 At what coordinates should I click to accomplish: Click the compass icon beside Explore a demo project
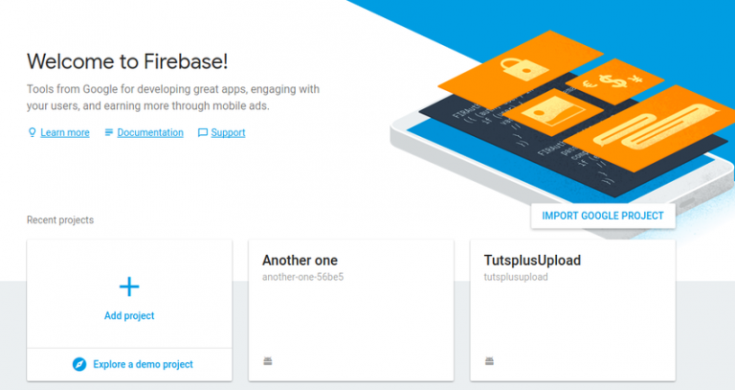(79, 364)
